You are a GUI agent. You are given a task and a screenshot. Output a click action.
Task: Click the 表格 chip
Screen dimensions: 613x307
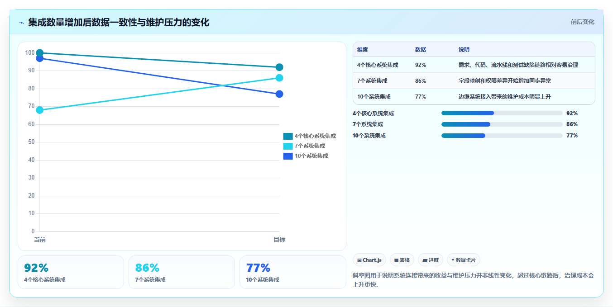click(x=402, y=260)
